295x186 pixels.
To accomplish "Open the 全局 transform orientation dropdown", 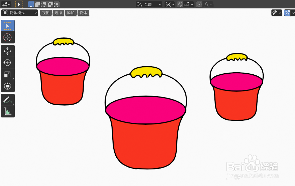I will (149, 4).
